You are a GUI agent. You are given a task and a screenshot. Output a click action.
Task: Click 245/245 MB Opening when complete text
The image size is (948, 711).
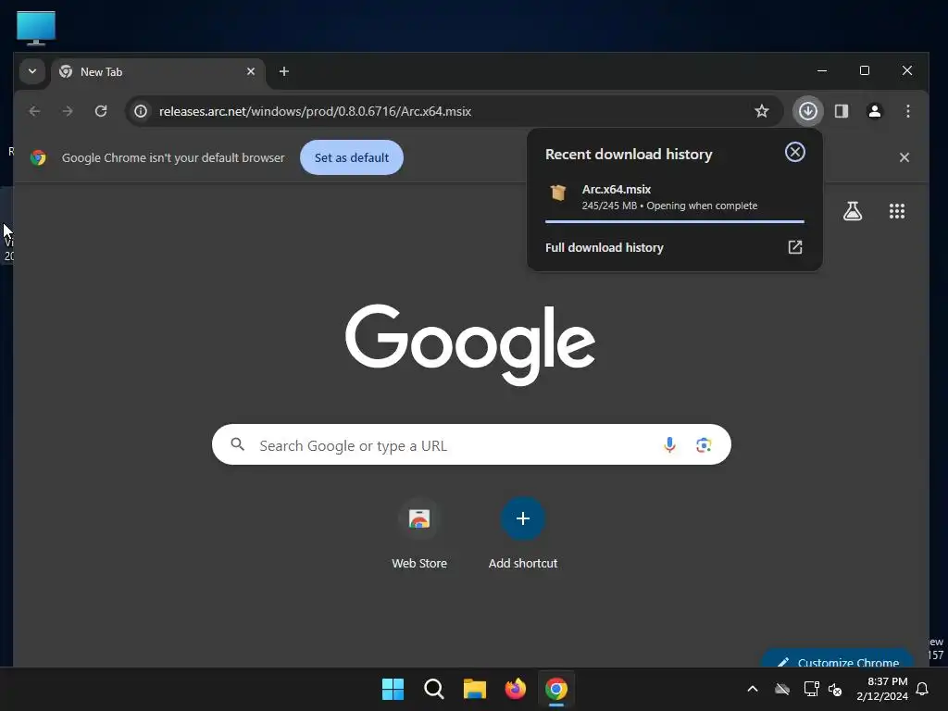point(669,206)
